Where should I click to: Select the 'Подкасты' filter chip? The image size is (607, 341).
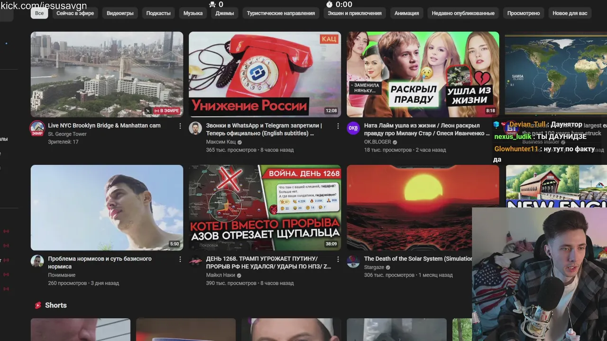tap(158, 13)
